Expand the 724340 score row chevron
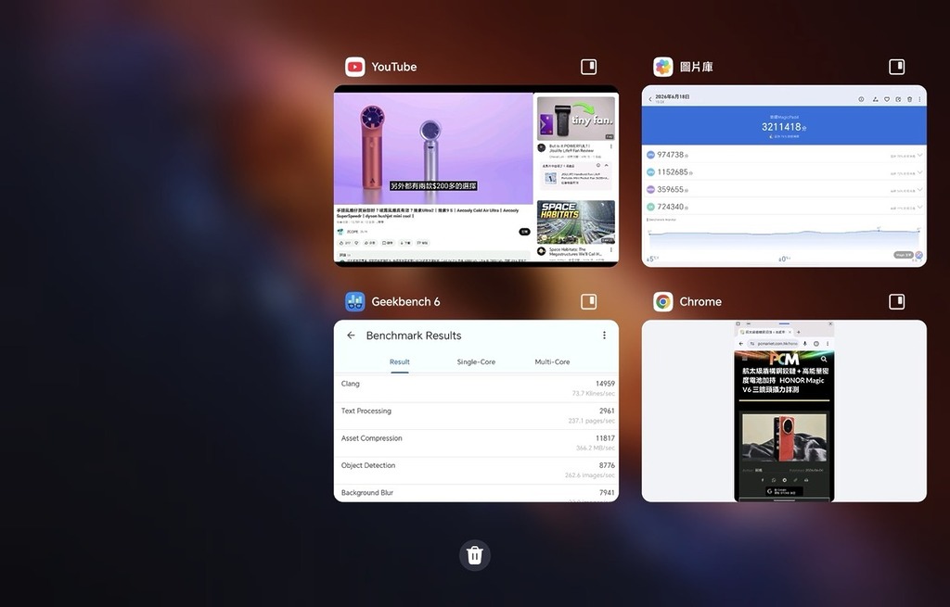 (x=919, y=207)
